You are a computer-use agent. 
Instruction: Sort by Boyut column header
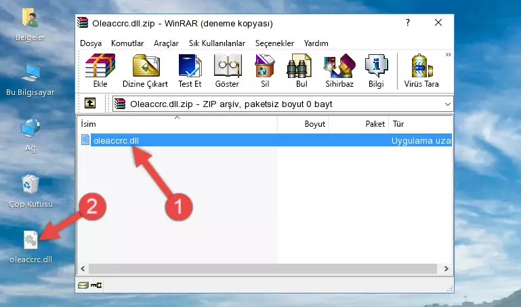(x=303, y=124)
